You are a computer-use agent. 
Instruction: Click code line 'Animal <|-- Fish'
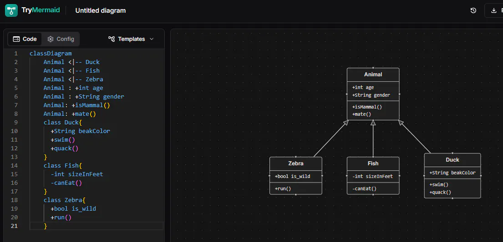coord(71,71)
